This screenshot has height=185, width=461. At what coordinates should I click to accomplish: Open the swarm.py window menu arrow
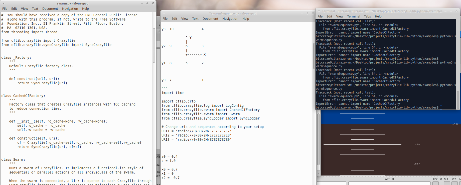(x=4, y=3)
